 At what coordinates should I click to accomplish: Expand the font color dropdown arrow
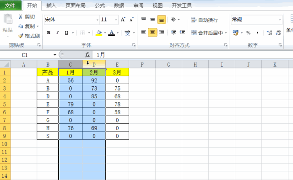click(118, 33)
